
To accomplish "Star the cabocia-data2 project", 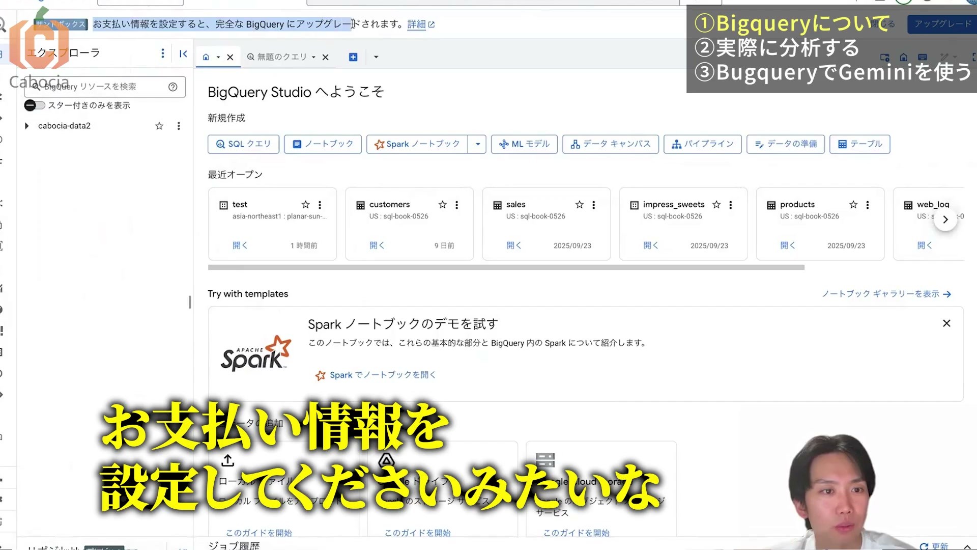I will [159, 126].
